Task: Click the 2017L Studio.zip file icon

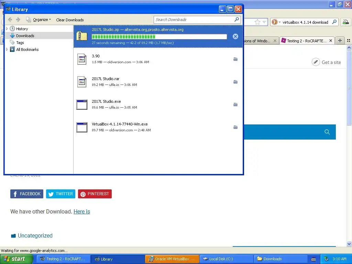Action: (x=82, y=36)
